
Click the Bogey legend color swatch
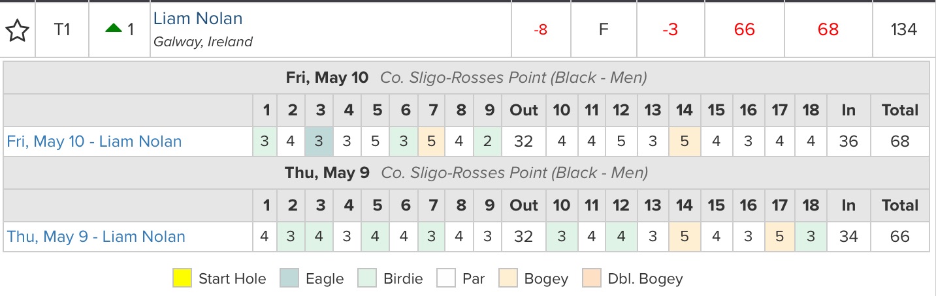pos(508,278)
